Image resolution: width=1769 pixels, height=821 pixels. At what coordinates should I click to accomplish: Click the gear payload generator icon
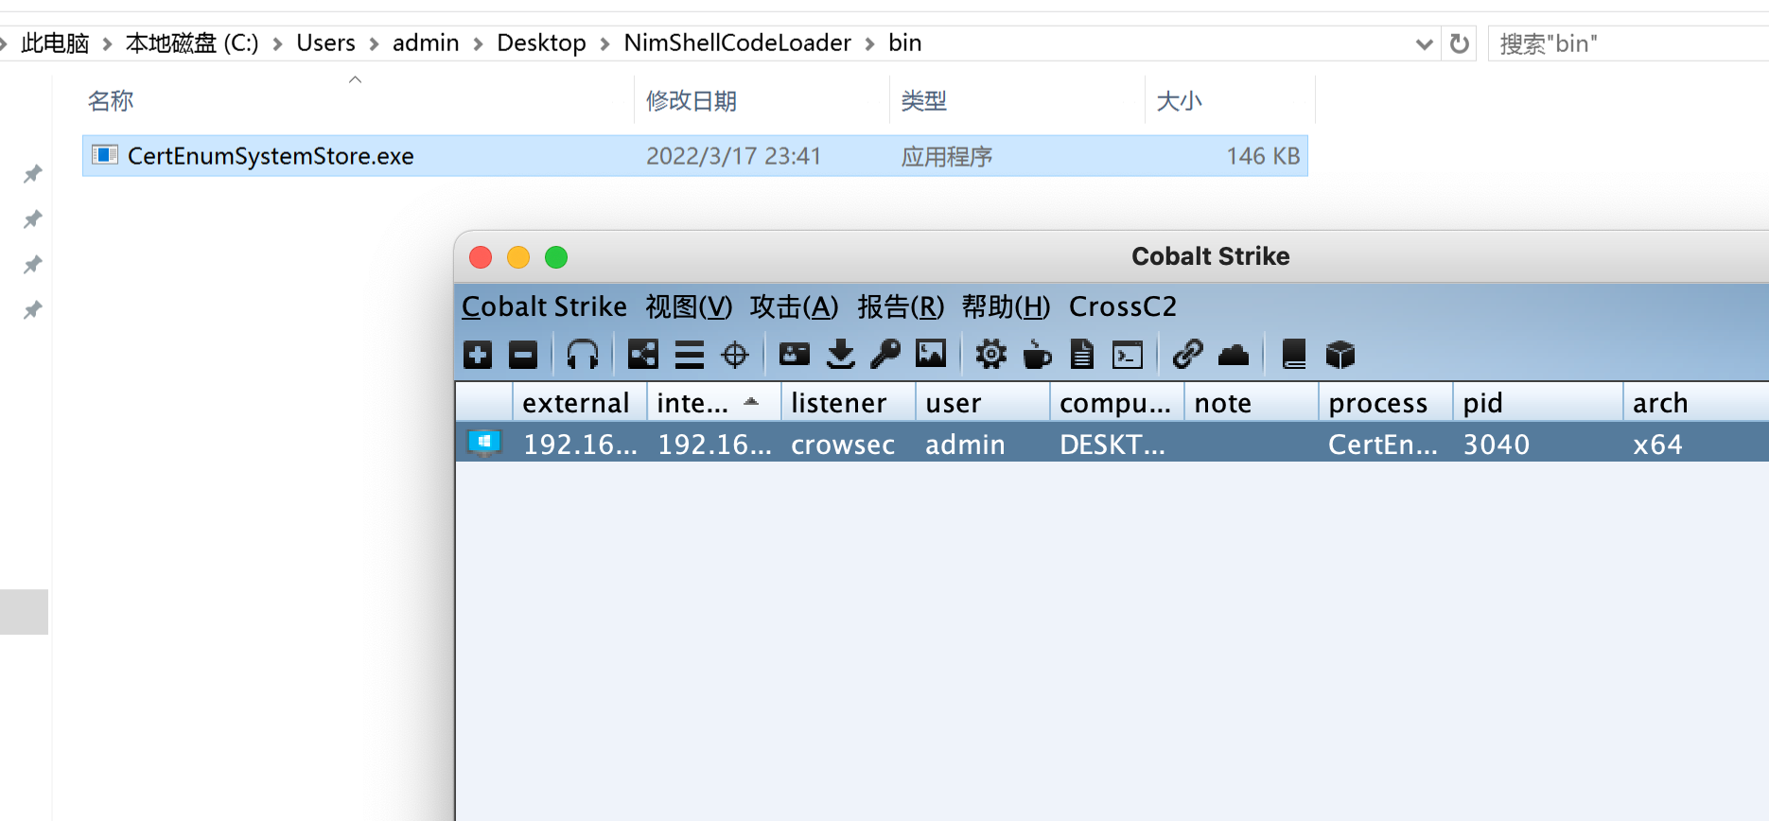pos(991,356)
